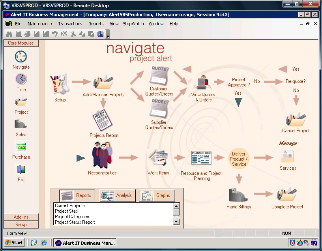Click the report list scrollbar thumb
The image size is (322, 251).
point(176,212)
